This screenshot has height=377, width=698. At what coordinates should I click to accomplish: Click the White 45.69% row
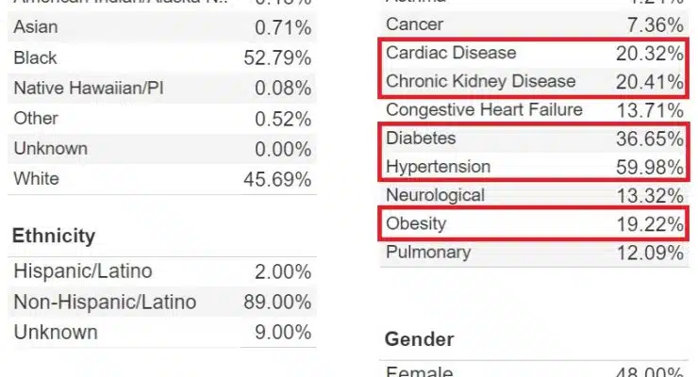pos(162,179)
